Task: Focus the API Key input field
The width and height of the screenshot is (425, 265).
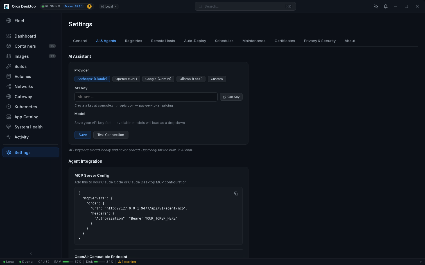Action: click(x=146, y=97)
